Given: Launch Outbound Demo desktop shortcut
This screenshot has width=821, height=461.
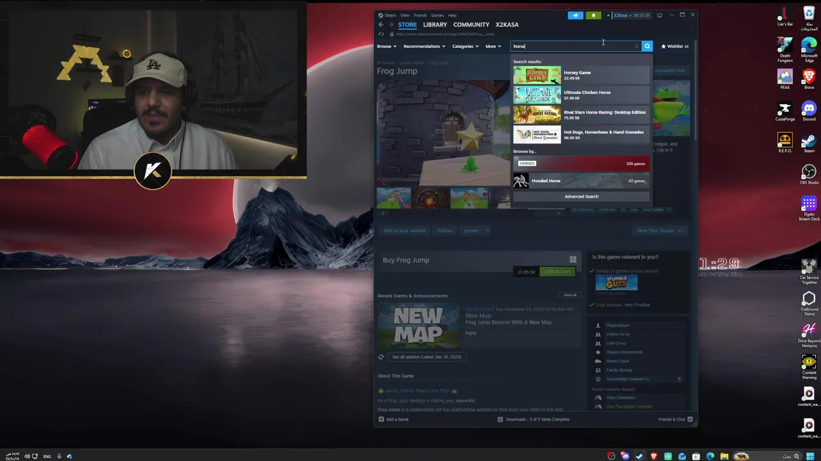Looking at the screenshot, I should coord(809,303).
